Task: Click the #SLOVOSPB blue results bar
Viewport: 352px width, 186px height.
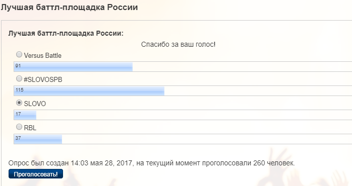Action: 89,91
